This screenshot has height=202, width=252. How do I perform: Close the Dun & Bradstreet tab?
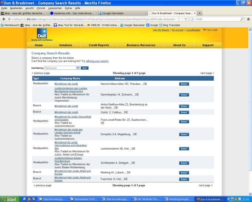[194, 13]
